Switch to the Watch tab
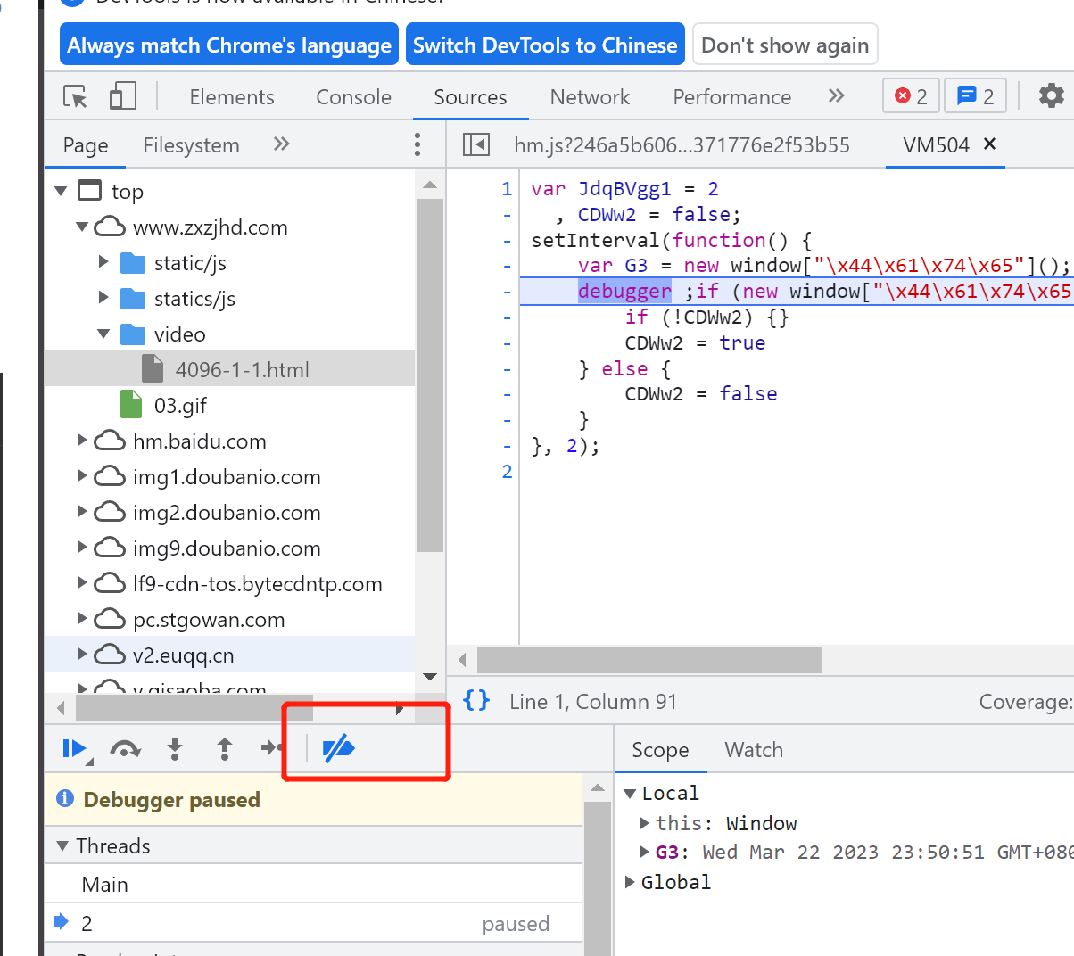The image size is (1074, 956). click(754, 750)
